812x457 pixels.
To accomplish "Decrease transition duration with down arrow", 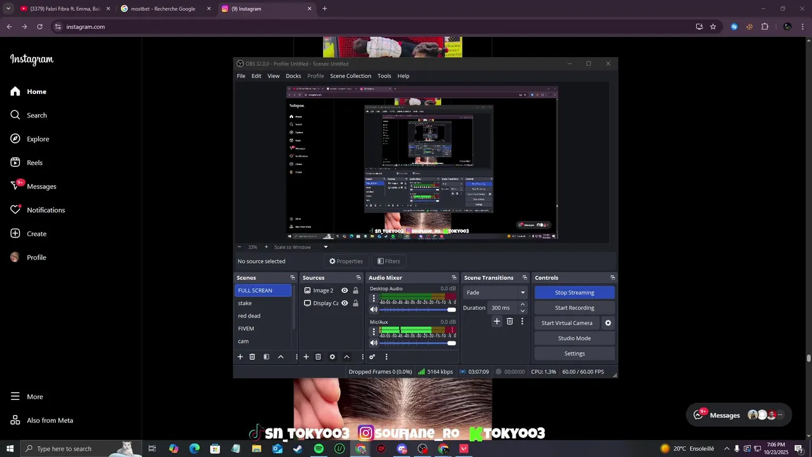I will 523,311.
